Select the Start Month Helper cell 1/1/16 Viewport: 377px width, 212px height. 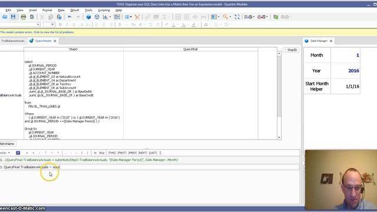point(345,87)
